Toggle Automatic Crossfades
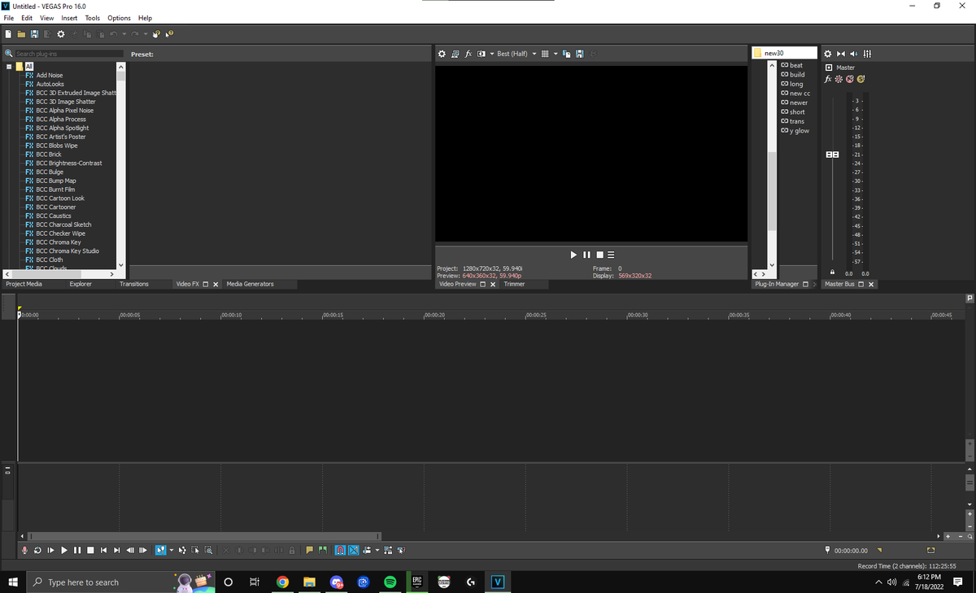This screenshot has height=593, width=976. pyautogui.click(x=354, y=551)
